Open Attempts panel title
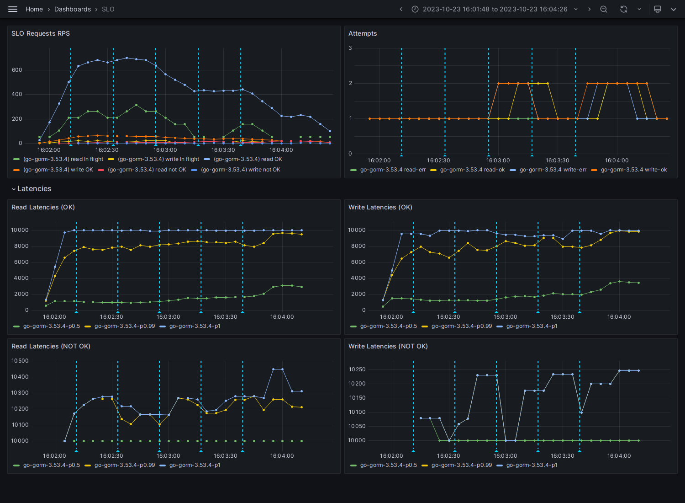Viewport: 685px width, 503px height. point(363,33)
